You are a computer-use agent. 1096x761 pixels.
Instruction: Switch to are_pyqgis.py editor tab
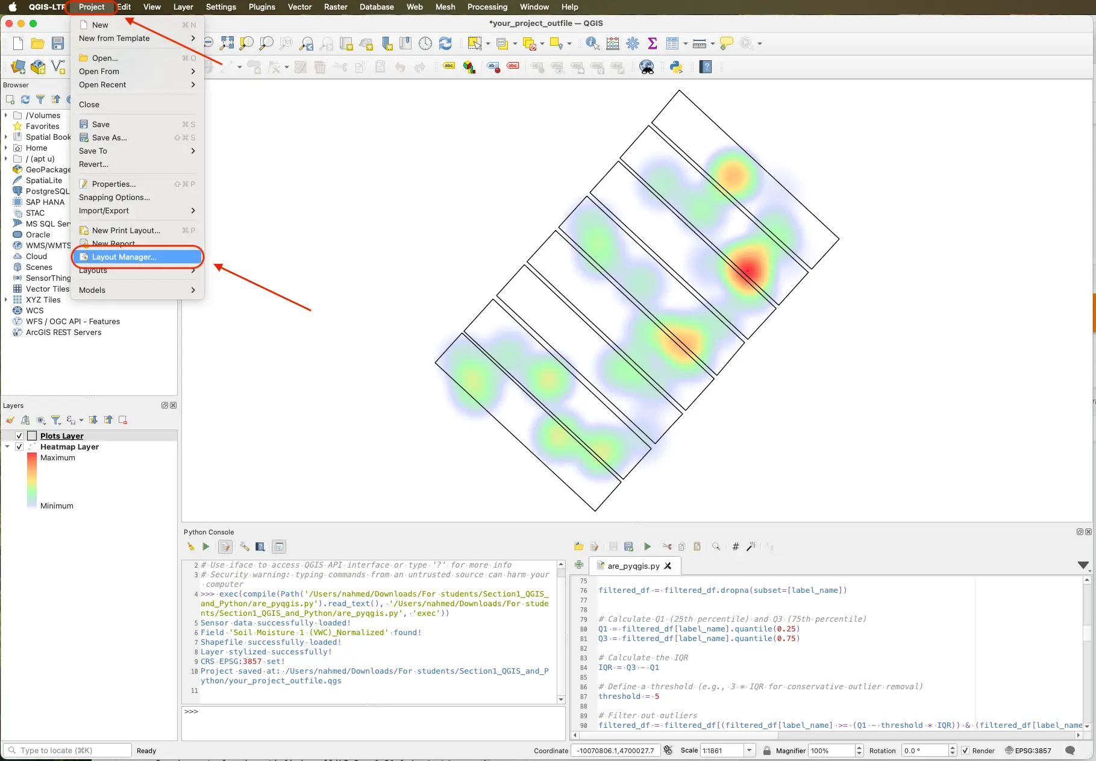tap(633, 566)
